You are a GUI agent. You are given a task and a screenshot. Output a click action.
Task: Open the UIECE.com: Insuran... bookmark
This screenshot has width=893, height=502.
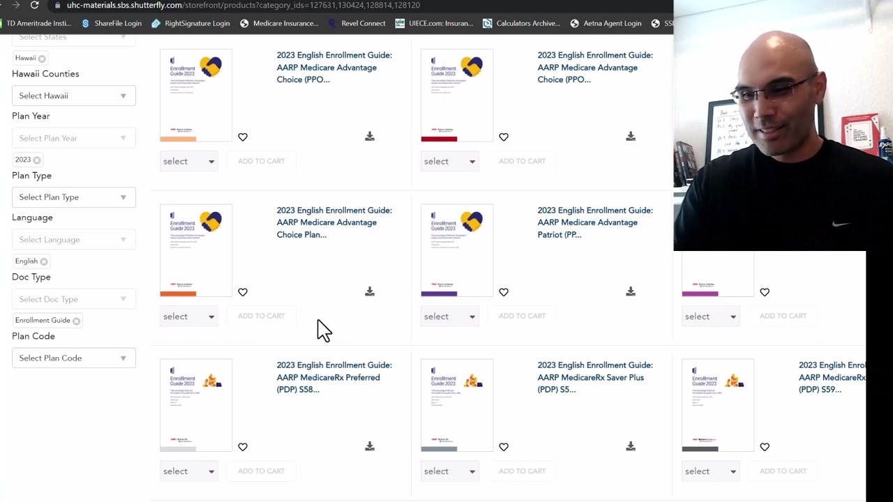434,23
